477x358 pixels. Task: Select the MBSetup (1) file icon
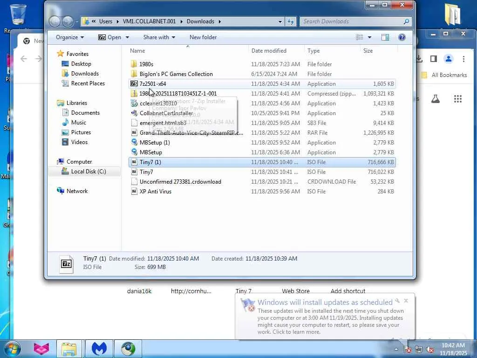coord(134,142)
